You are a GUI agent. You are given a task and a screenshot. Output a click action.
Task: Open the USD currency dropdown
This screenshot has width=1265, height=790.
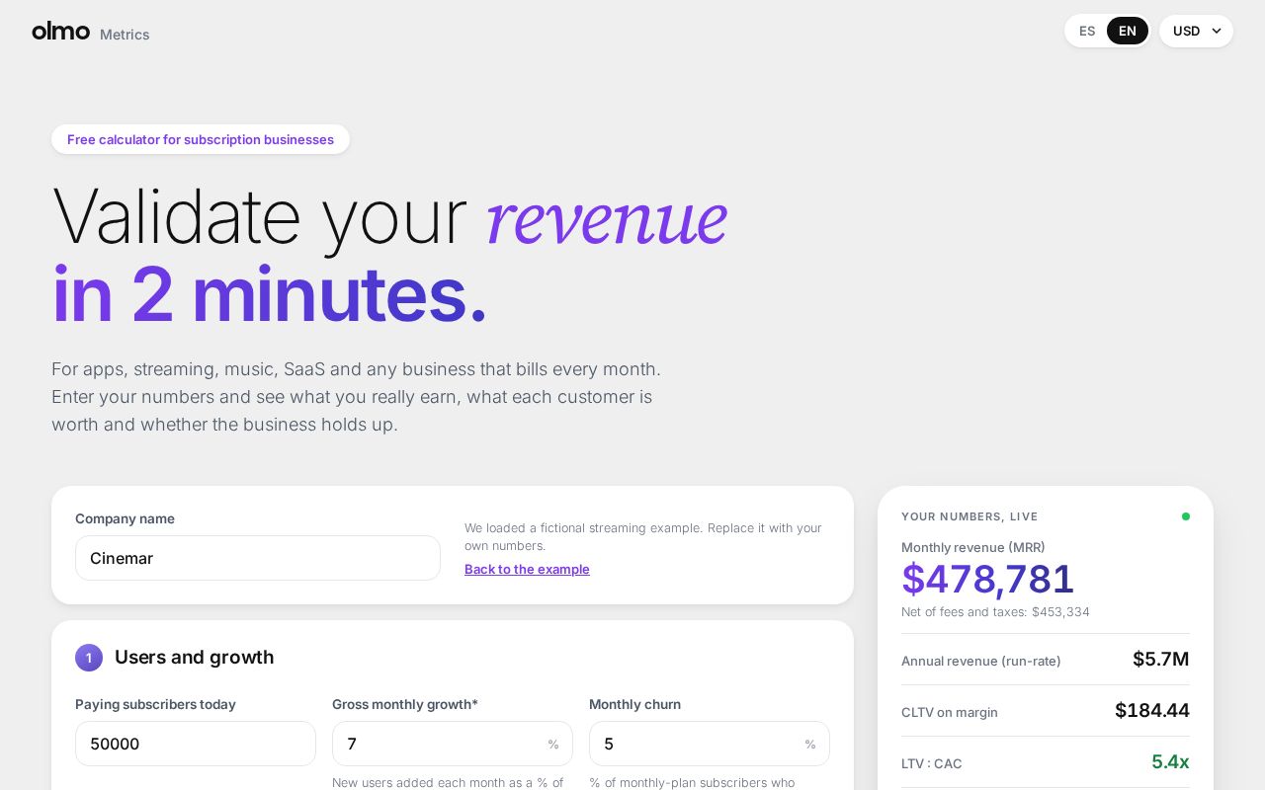tap(1196, 31)
